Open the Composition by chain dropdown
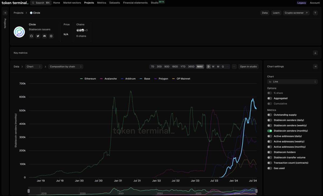The width and height of the screenshot is (323, 196). click(x=66, y=66)
